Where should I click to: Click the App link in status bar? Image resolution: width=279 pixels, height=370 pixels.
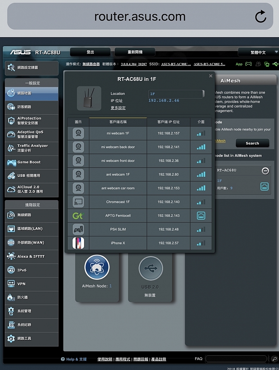239,64
